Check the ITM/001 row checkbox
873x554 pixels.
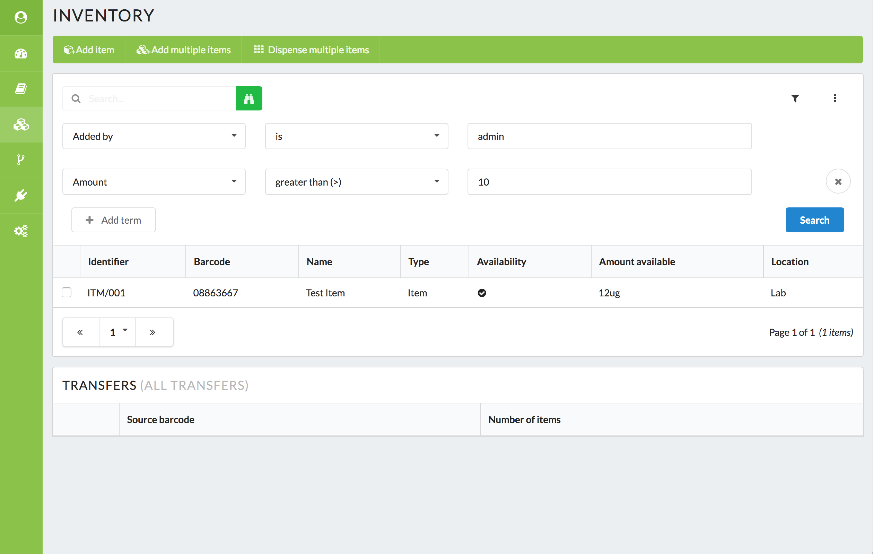tap(67, 292)
